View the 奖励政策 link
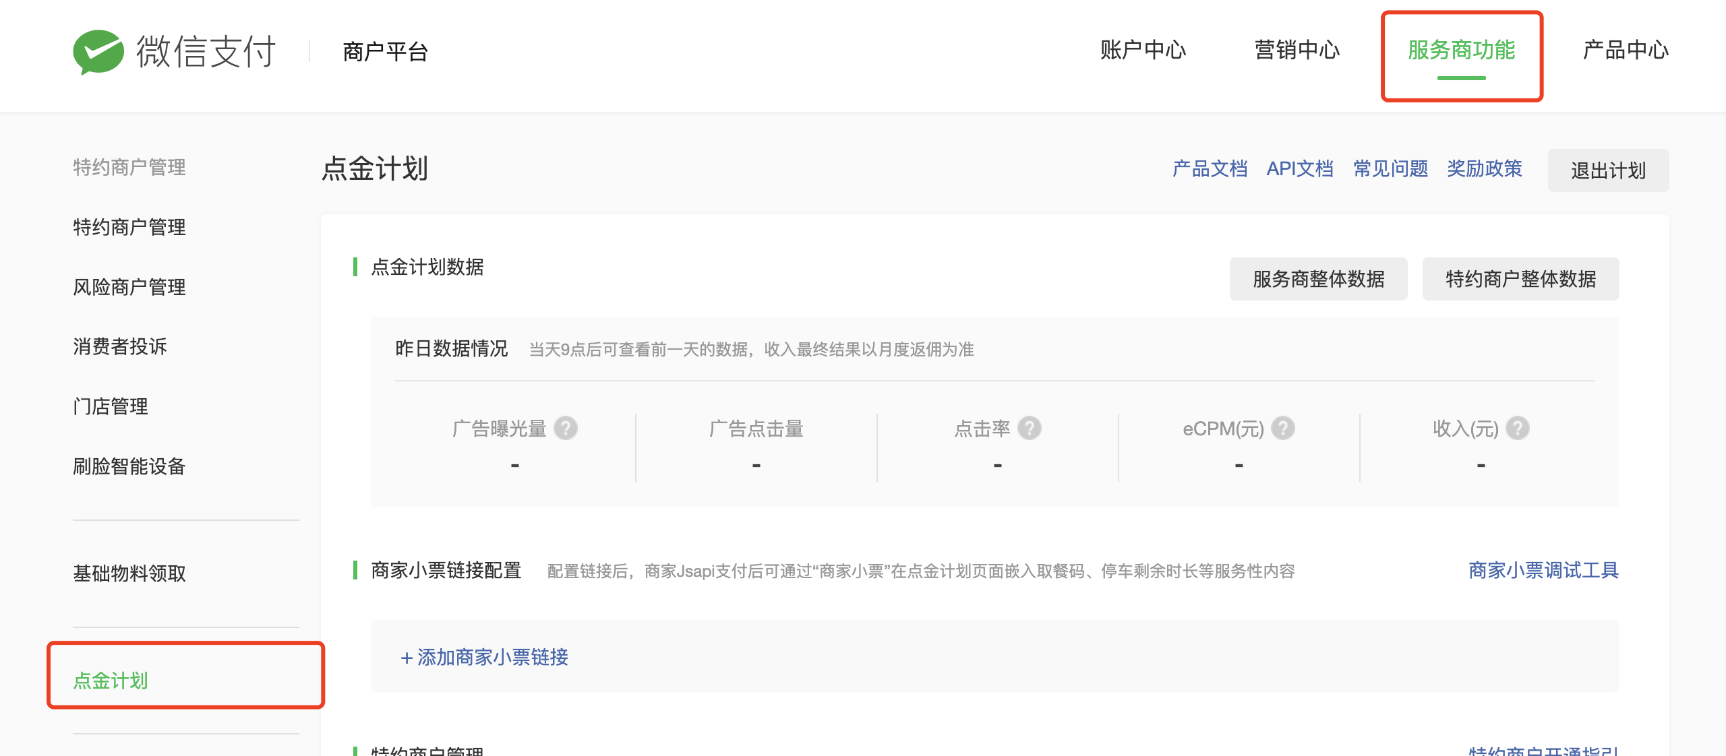 1484,168
